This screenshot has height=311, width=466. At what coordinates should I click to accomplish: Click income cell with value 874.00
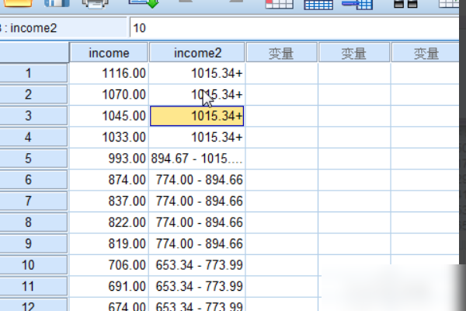(109, 180)
